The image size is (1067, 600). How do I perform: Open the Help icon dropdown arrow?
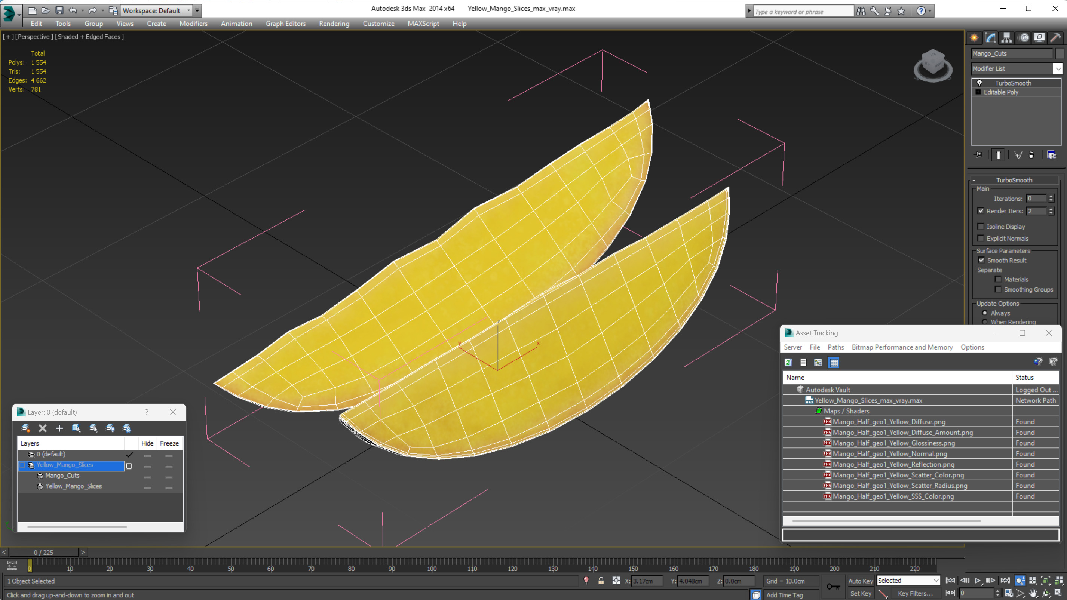click(x=930, y=11)
